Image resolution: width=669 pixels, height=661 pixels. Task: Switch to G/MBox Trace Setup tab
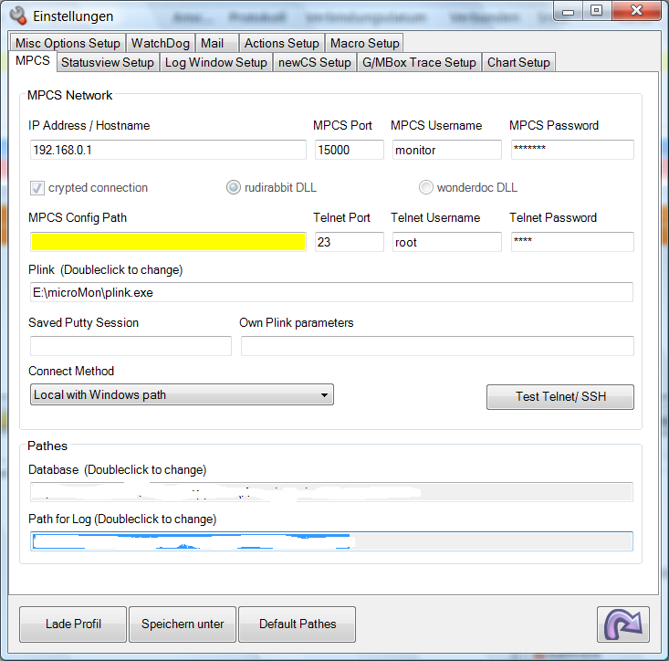[x=419, y=62]
